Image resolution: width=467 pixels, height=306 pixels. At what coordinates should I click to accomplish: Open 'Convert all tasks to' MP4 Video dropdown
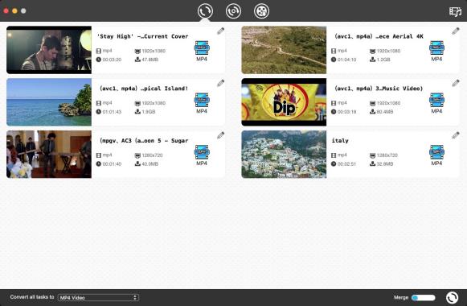(x=98, y=297)
